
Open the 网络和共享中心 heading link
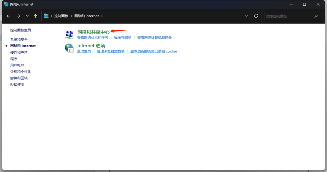[x=93, y=32]
